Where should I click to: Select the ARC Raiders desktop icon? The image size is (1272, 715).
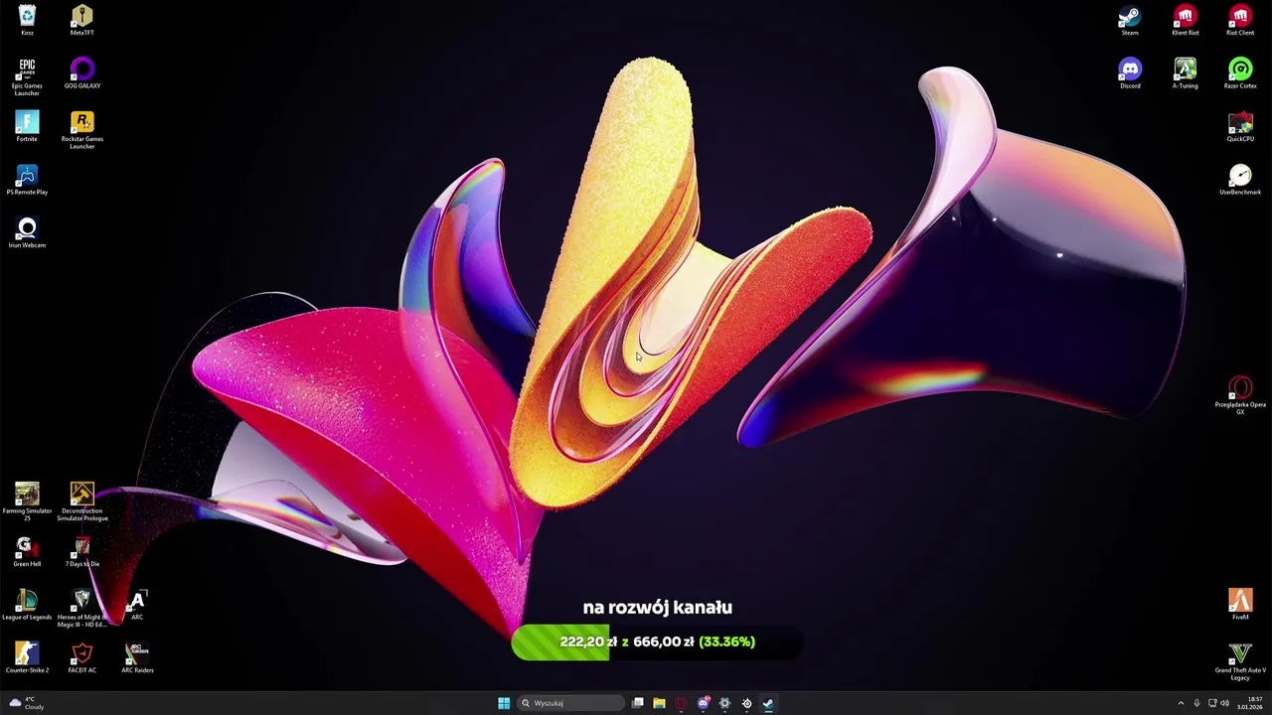point(137,658)
